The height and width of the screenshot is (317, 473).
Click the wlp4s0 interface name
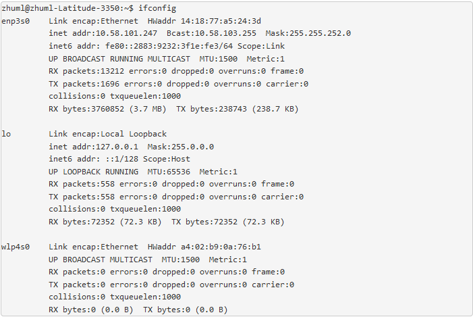tap(16, 247)
